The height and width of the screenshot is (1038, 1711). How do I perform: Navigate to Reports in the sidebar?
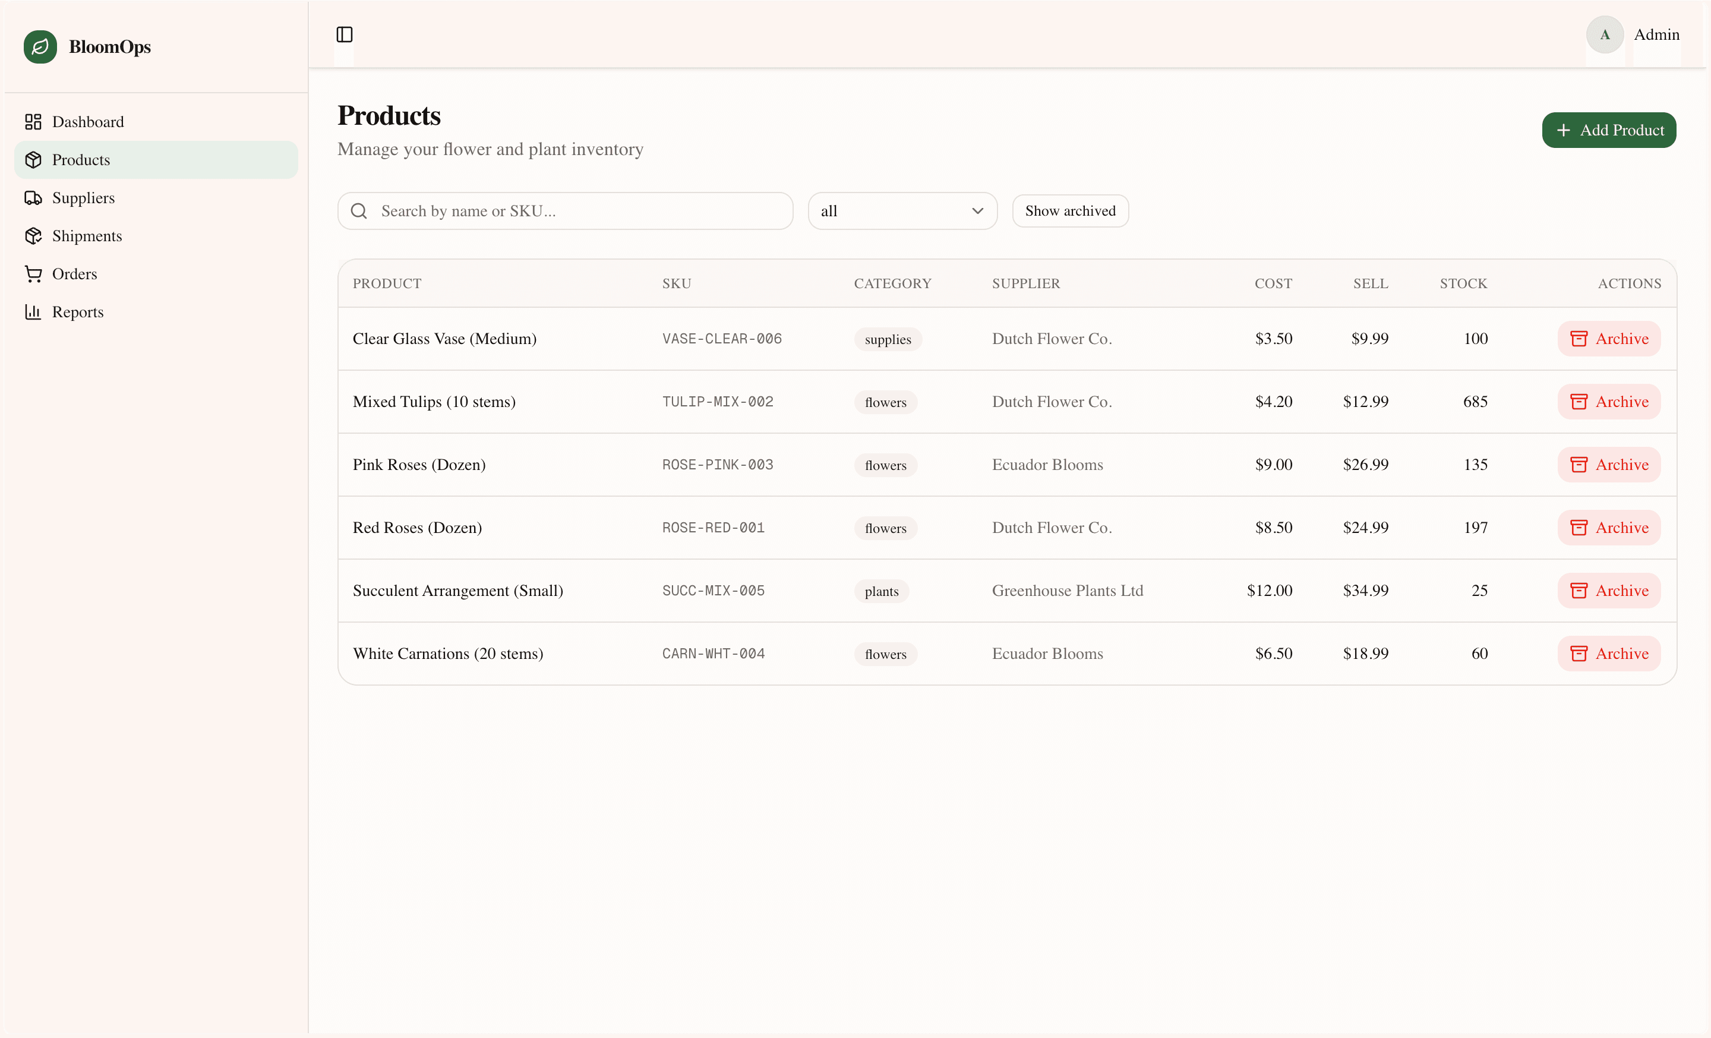tap(78, 312)
